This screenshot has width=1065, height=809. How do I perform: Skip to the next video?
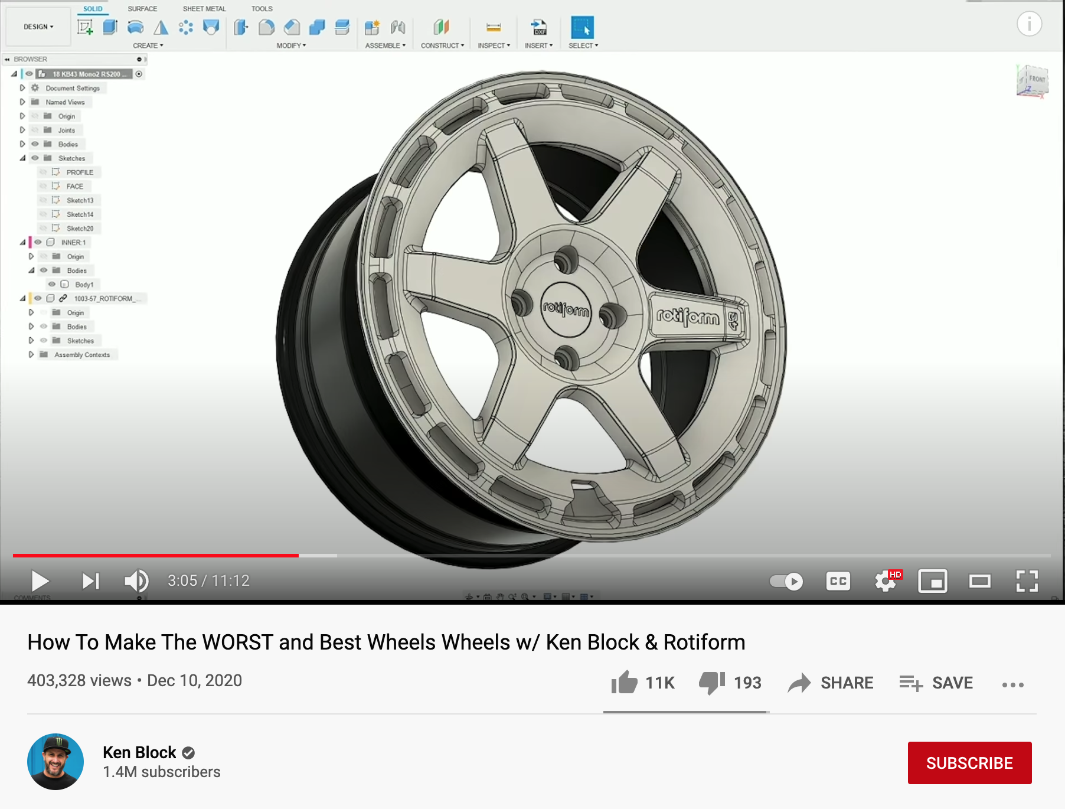coord(91,581)
